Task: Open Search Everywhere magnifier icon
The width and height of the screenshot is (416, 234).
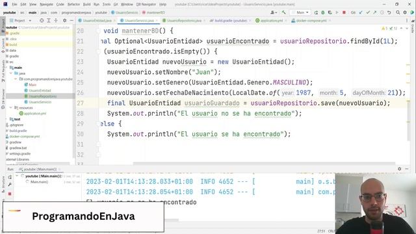Action: click(x=398, y=12)
